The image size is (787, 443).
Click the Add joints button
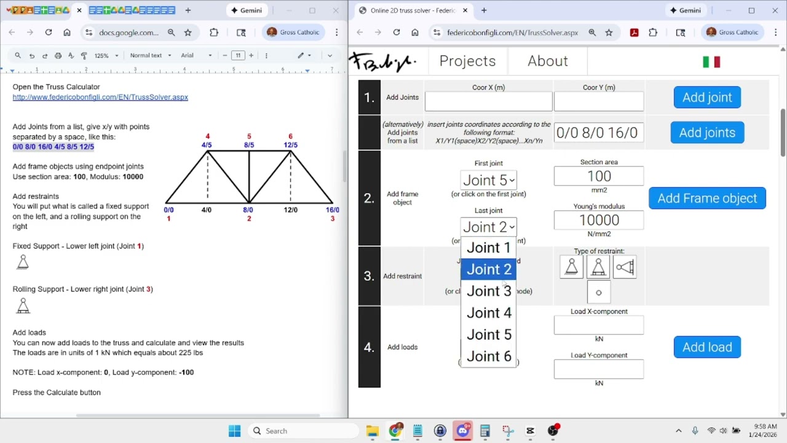[707, 132]
